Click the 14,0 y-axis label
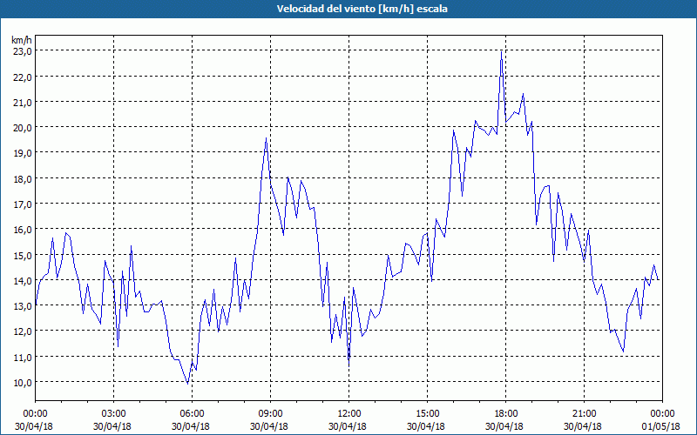697x435 pixels. click(x=22, y=280)
